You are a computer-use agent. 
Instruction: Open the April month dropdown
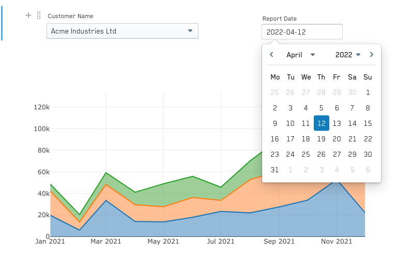(300, 55)
